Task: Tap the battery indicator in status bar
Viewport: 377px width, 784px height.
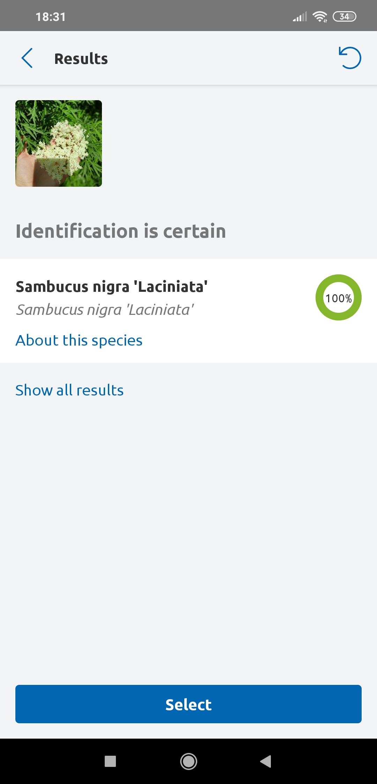Action: 345,16
